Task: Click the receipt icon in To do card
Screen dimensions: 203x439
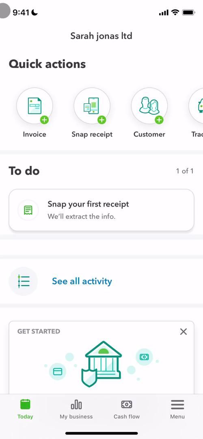Action: coord(28,210)
